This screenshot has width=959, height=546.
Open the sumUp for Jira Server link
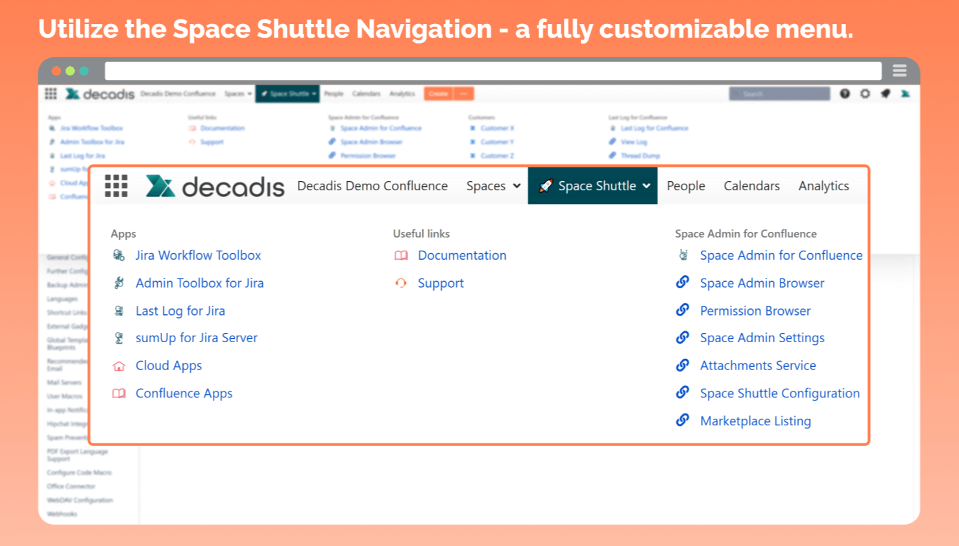[197, 338]
